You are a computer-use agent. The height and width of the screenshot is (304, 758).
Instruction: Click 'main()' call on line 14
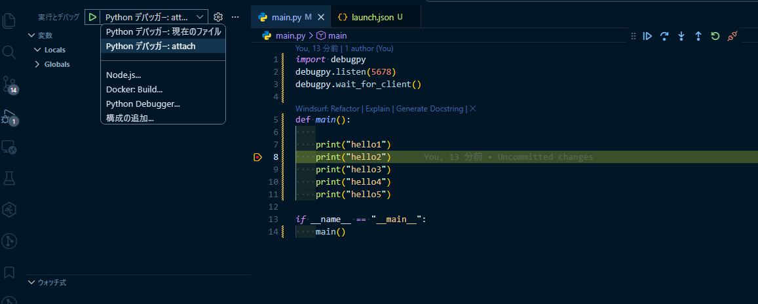pos(331,233)
